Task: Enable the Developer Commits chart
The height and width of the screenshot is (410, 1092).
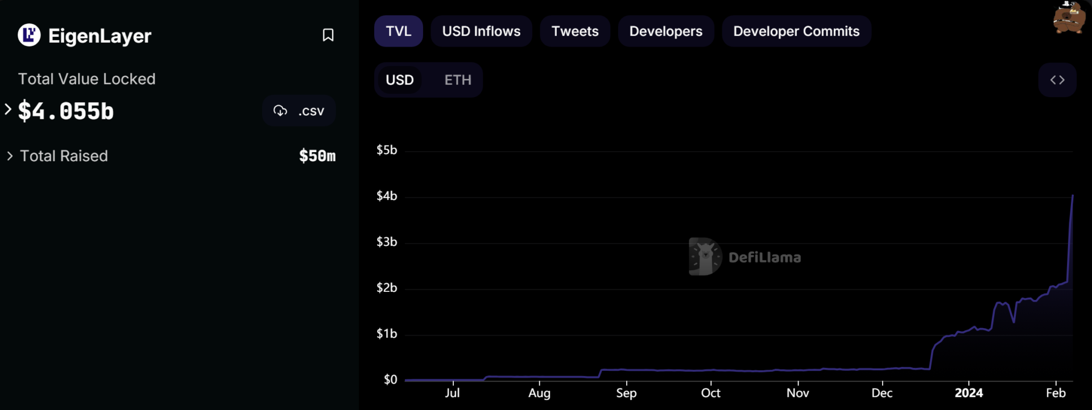Action: (796, 31)
